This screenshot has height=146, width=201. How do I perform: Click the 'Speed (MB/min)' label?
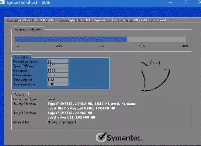click(24, 66)
